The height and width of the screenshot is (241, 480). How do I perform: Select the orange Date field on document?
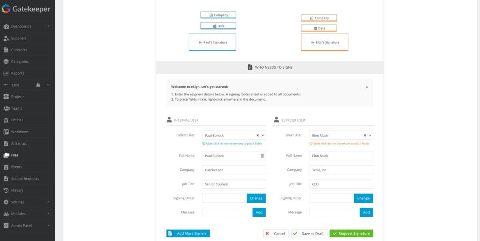click(x=319, y=28)
